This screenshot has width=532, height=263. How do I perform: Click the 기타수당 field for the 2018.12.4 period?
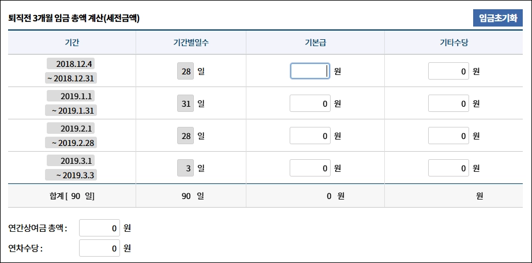[x=448, y=71]
